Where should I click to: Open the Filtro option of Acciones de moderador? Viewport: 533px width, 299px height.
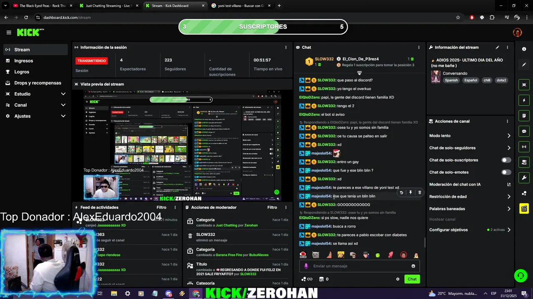click(x=272, y=207)
